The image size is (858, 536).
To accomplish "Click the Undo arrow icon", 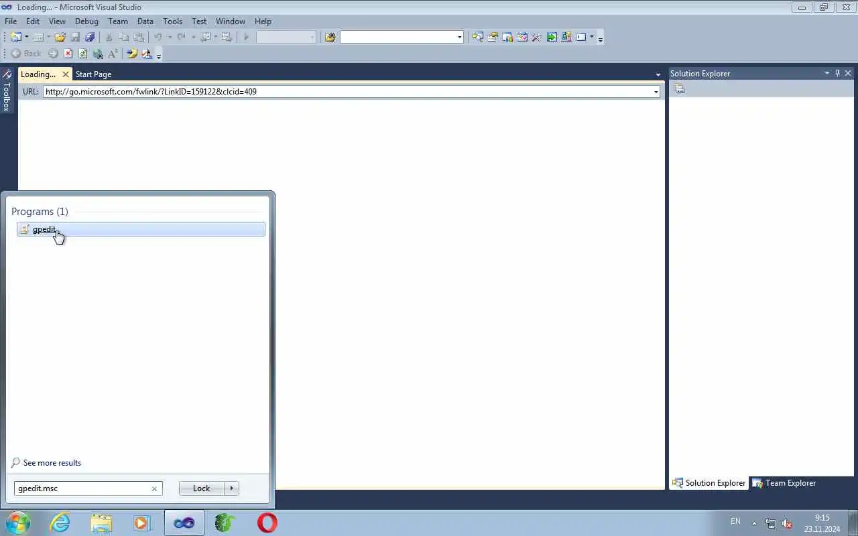I will 158,38.
